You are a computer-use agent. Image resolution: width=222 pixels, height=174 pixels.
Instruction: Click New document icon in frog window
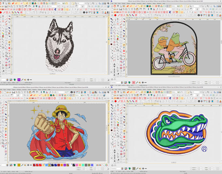point(112,9)
